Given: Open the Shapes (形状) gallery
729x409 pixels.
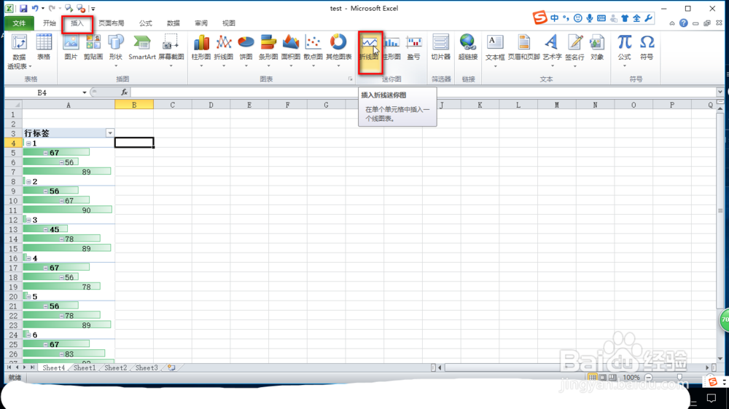Looking at the screenshot, I should (x=115, y=50).
